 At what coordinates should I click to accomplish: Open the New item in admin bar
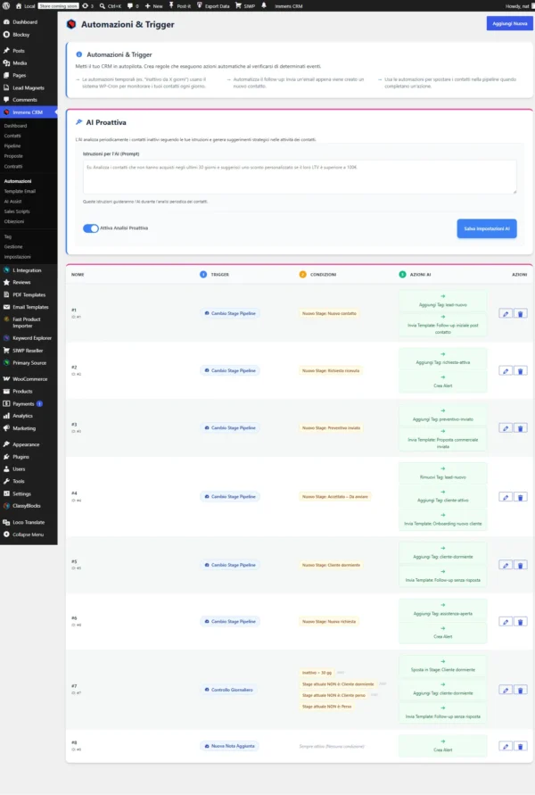tap(154, 6)
